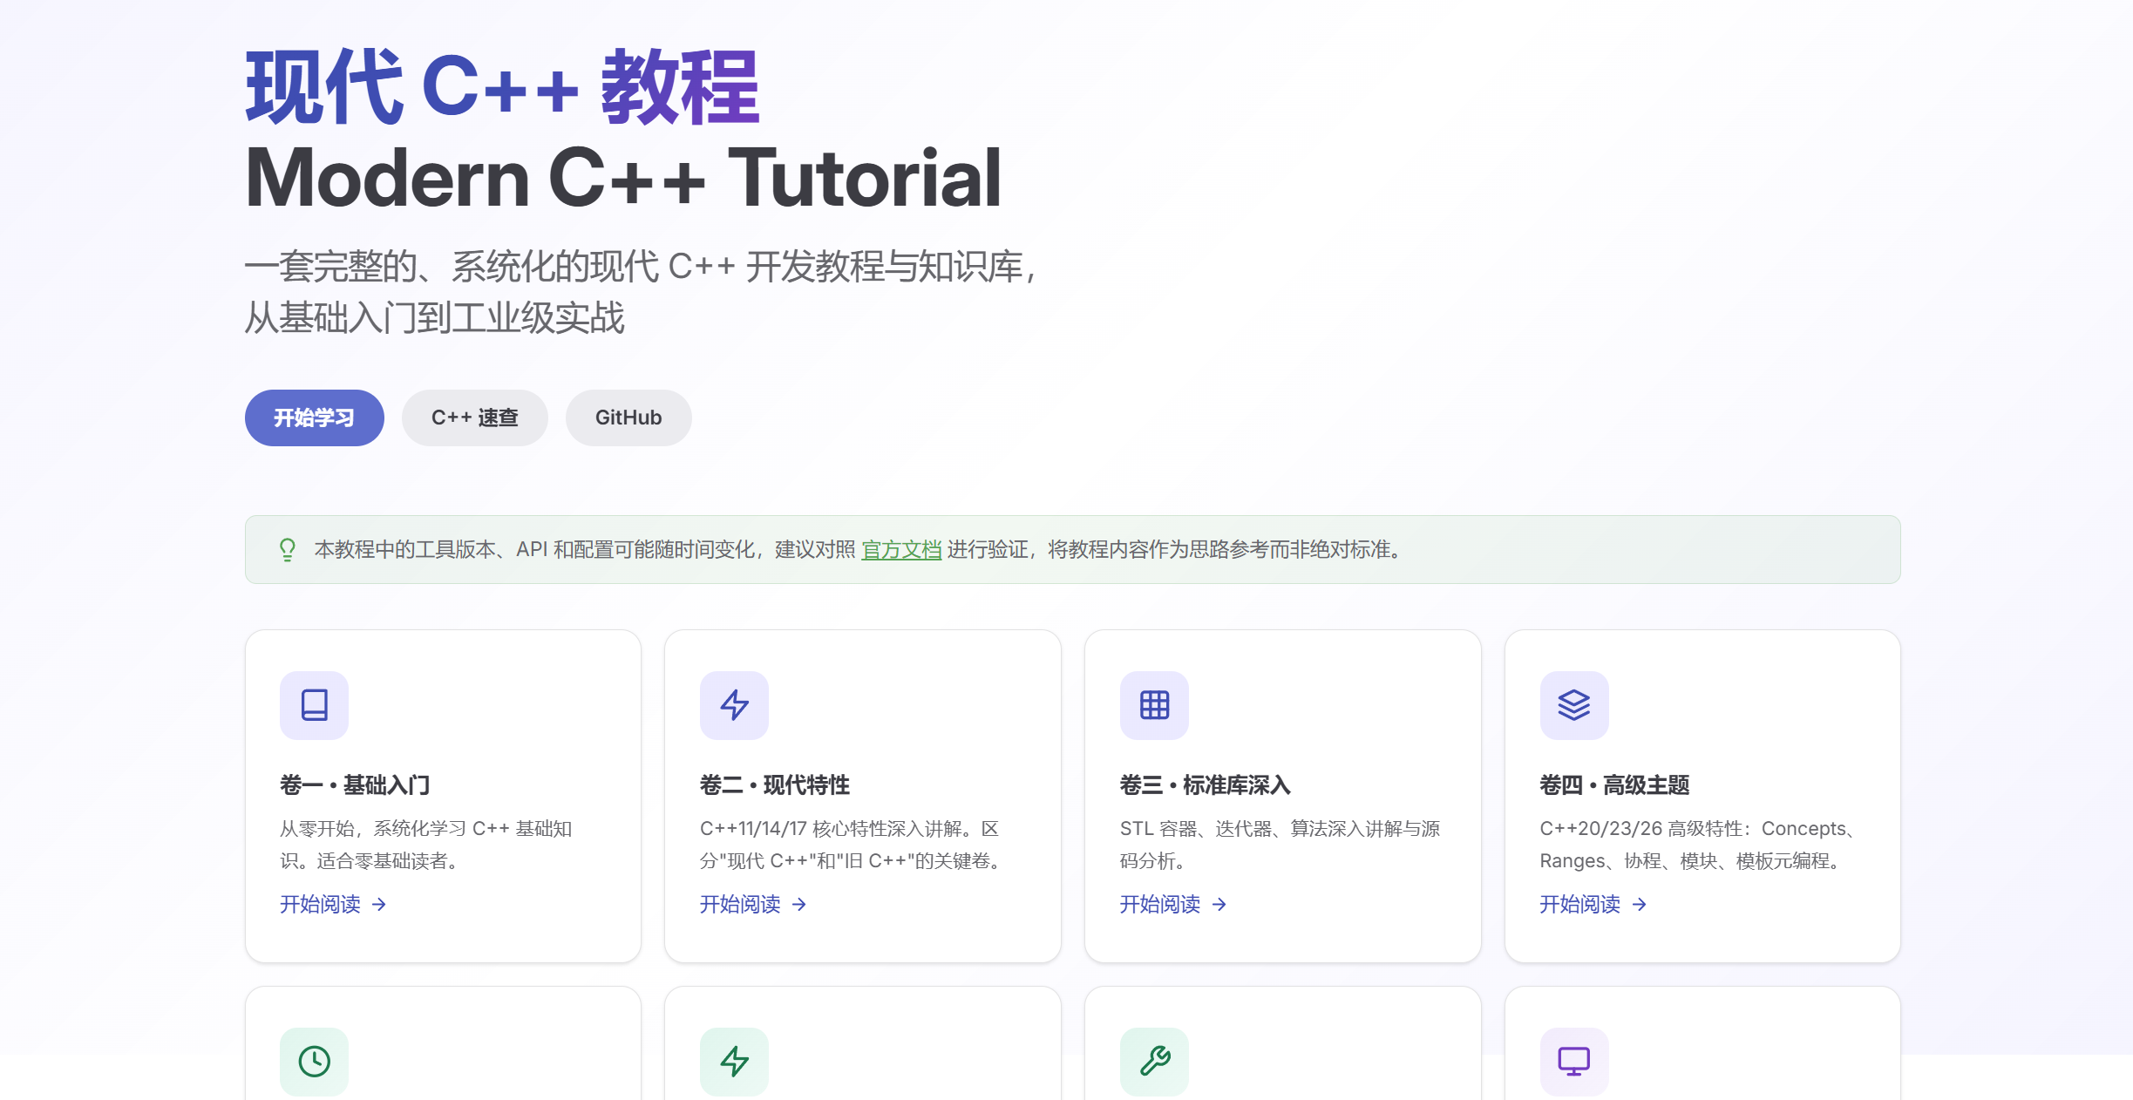Open the GitHub button
This screenshot has height=1100, width=2133.
(628, 418)
